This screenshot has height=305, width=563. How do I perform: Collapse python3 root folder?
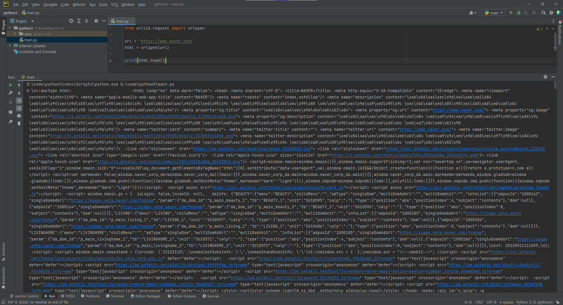(9, 28)
